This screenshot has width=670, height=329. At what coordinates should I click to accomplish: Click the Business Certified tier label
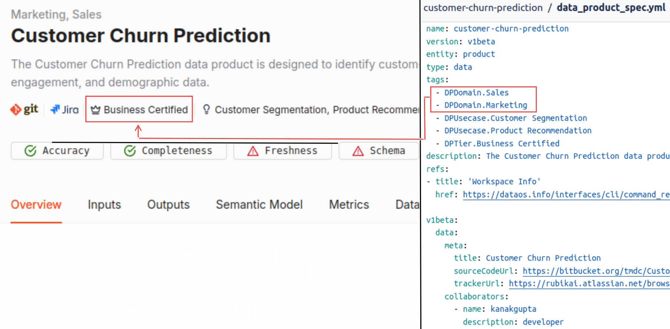pos(146,110)
